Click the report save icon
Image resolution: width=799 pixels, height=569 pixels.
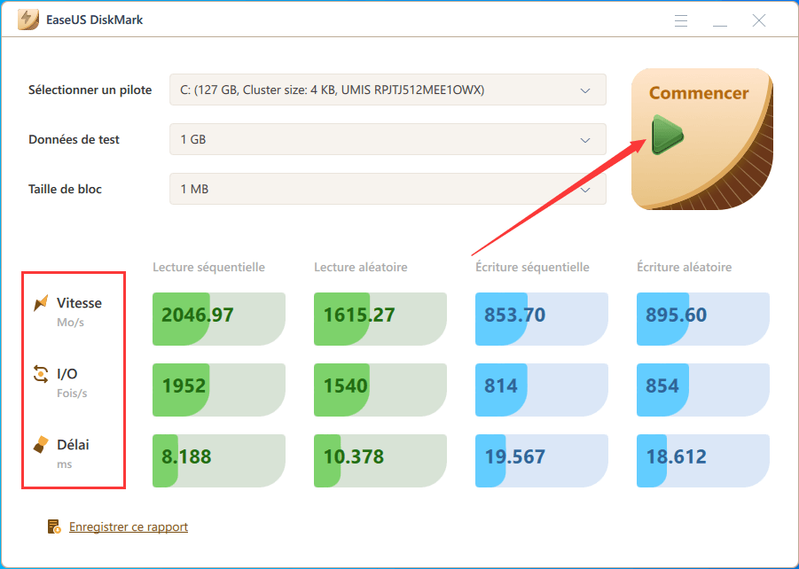click(54, 526)
